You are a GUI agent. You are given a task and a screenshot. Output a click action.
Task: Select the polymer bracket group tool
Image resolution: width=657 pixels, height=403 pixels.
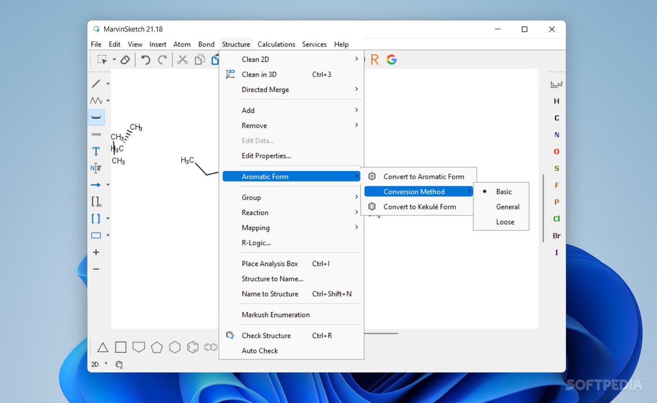96,201
